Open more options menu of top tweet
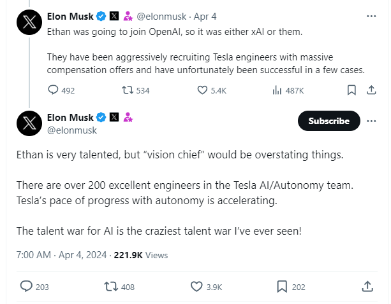 tap(372, 15)
